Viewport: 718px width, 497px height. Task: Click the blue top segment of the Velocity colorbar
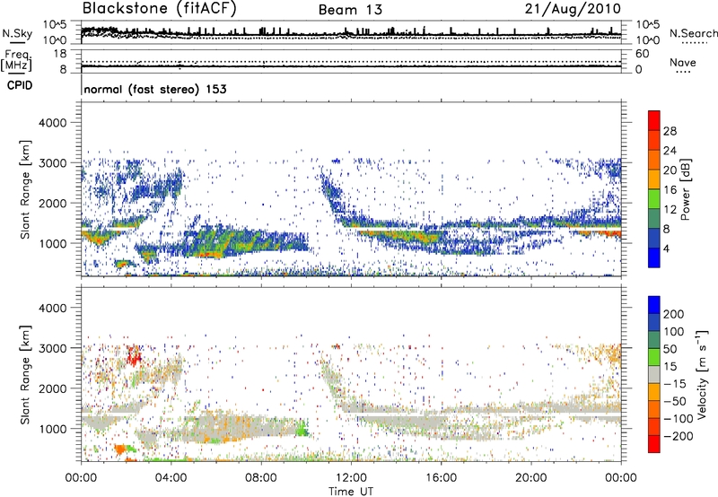point(654,305)
